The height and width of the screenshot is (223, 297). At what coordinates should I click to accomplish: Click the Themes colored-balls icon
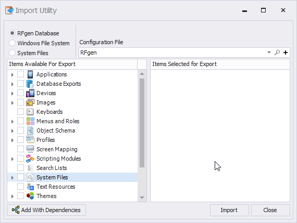(x=30, y=196)
